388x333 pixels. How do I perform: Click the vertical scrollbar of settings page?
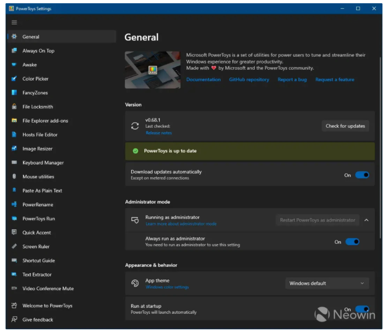(x=380, y=148)
